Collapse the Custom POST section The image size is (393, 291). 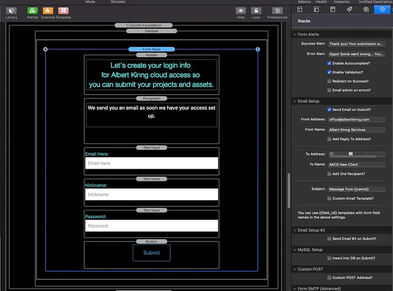click(295, 269)
